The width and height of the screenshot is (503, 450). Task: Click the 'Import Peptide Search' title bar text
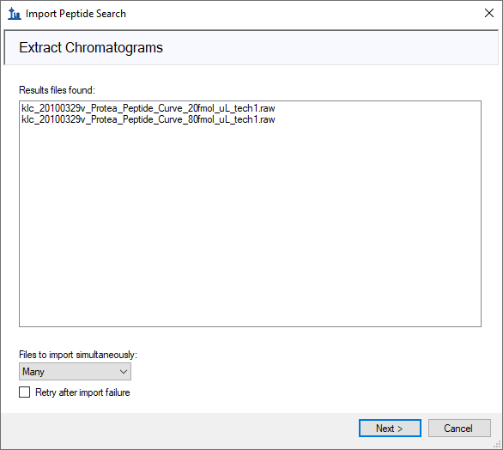76,14
